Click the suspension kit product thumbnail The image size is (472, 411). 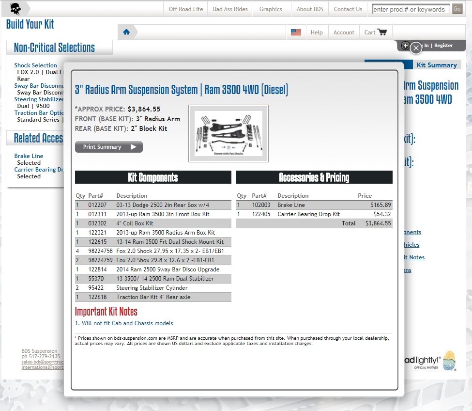point(228,133)
